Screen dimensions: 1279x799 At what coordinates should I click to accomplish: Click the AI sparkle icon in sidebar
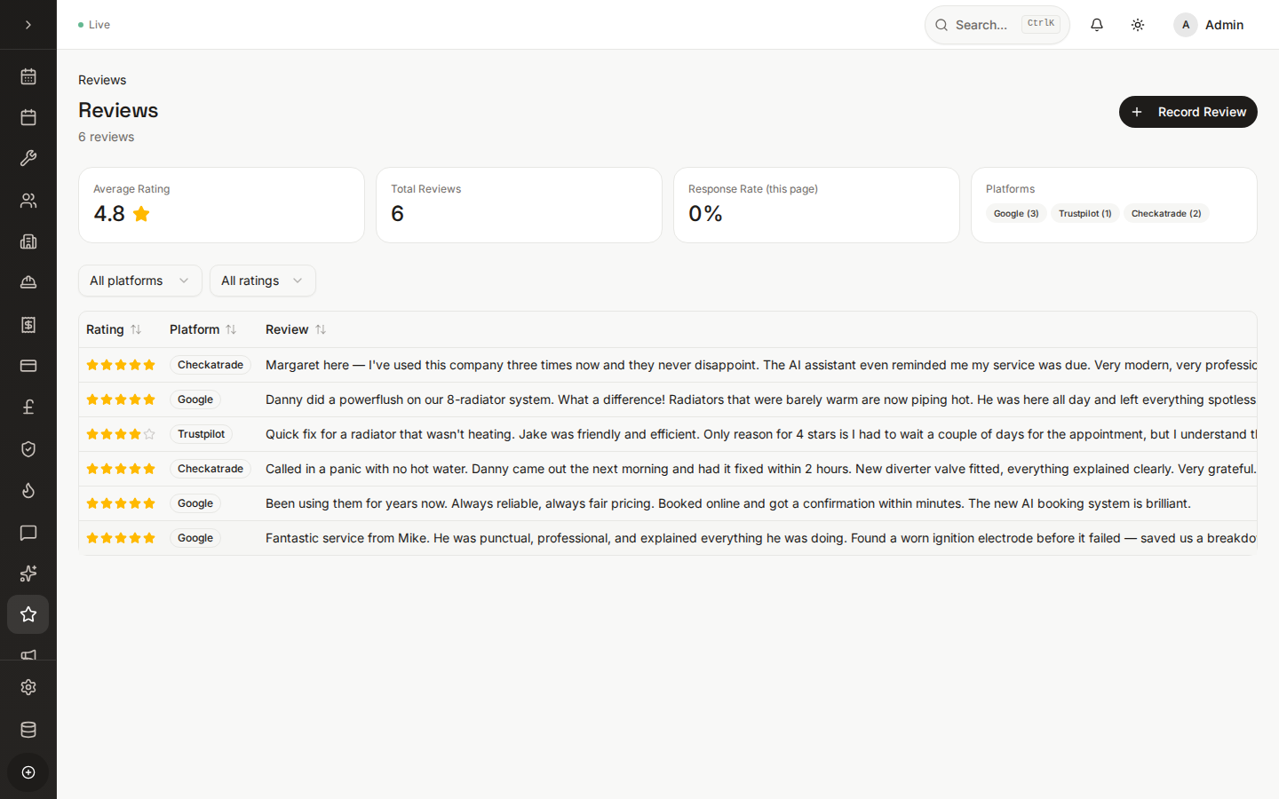28,574
